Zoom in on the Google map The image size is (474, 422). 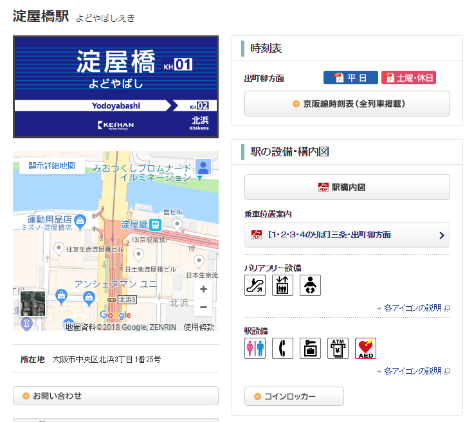click(203, 289)
